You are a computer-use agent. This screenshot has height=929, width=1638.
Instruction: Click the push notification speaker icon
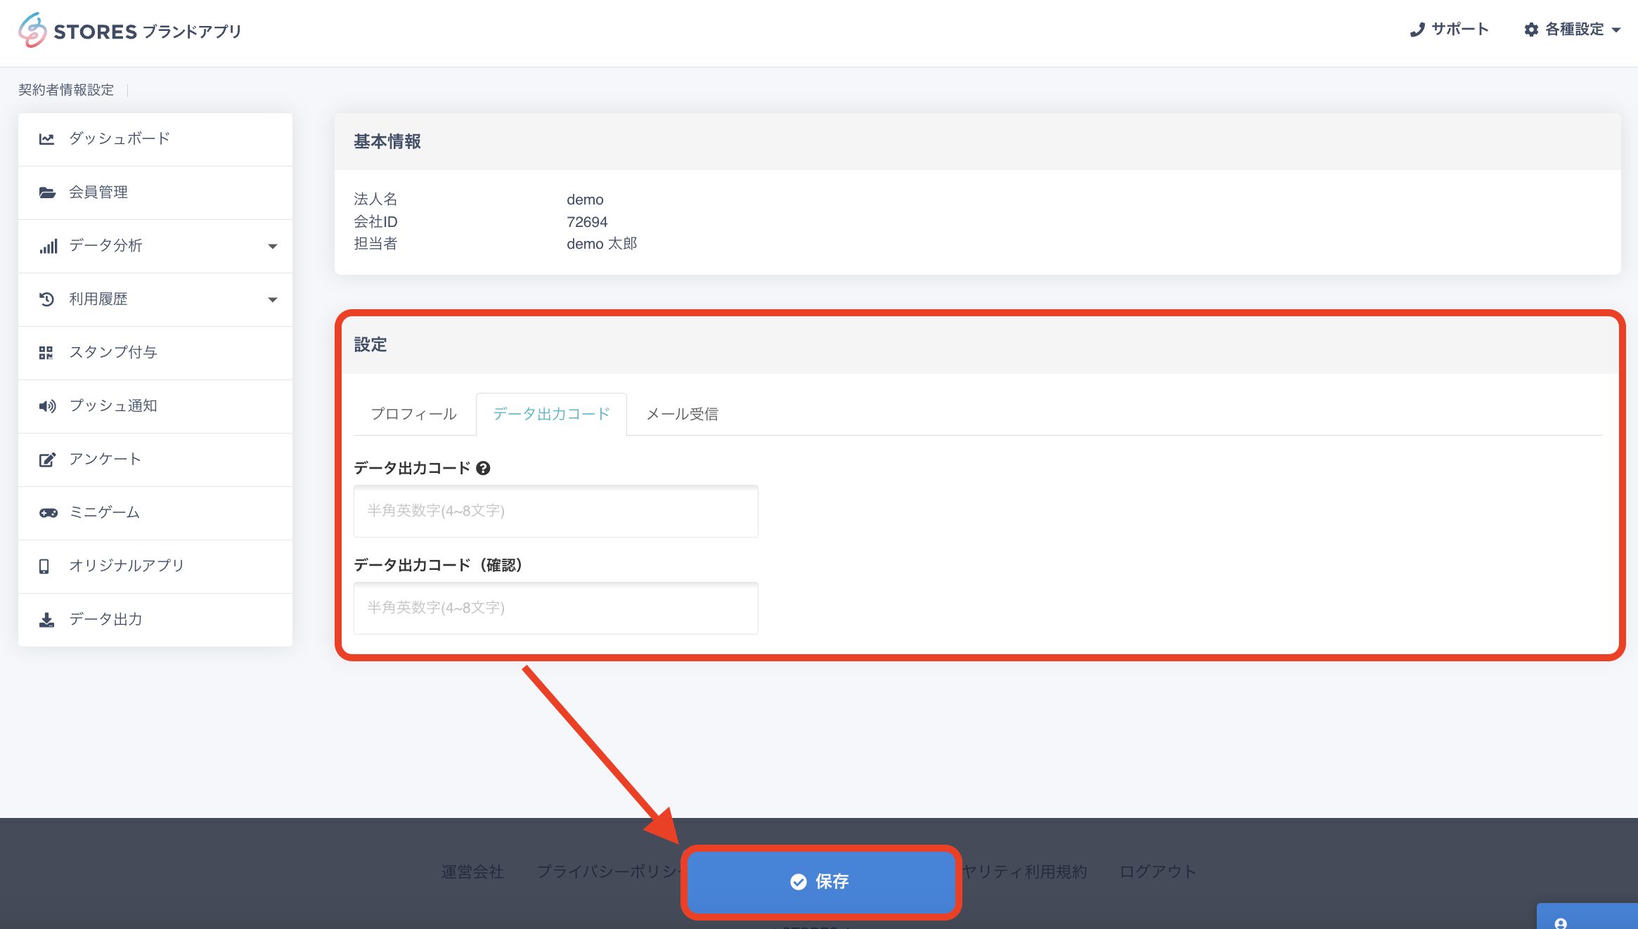(x=46, y=406)
